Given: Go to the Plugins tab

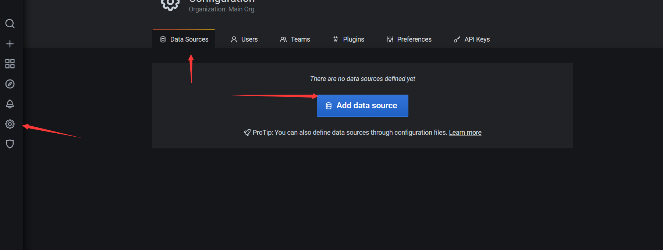Looking at the screenshot, I should point(348,39).
